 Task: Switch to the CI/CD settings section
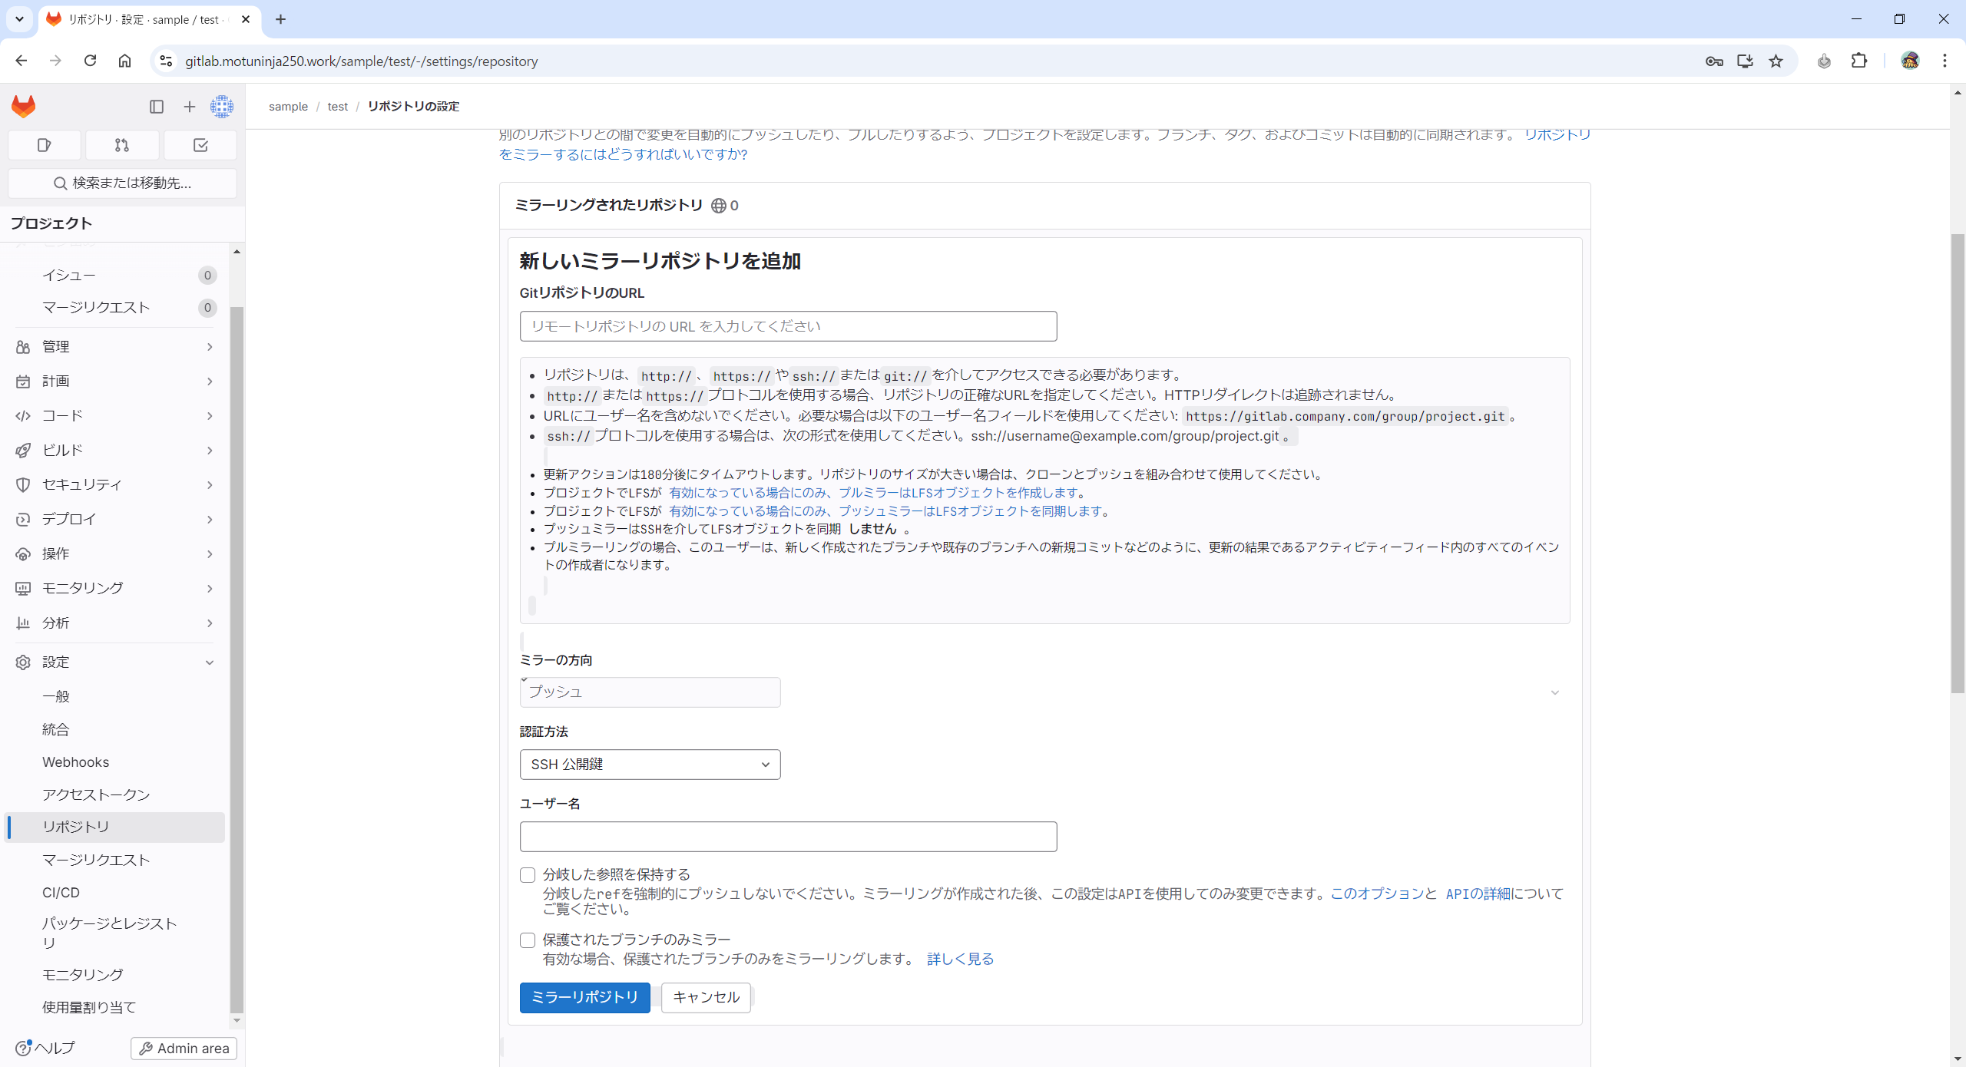point(61,892)
